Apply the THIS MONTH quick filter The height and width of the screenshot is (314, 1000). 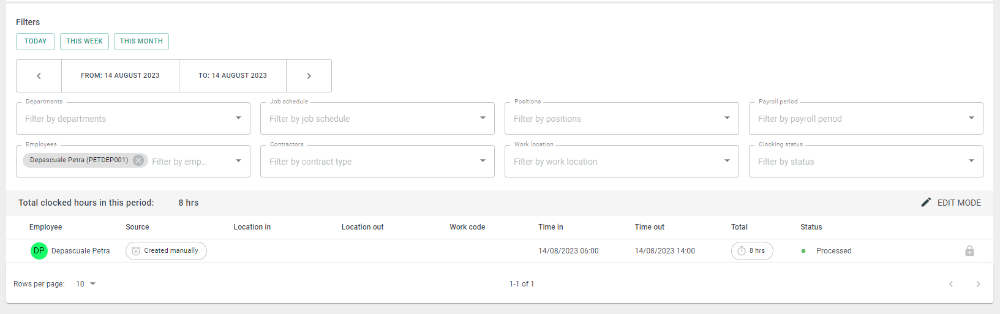pyautogui.click(x=141, y=42)
